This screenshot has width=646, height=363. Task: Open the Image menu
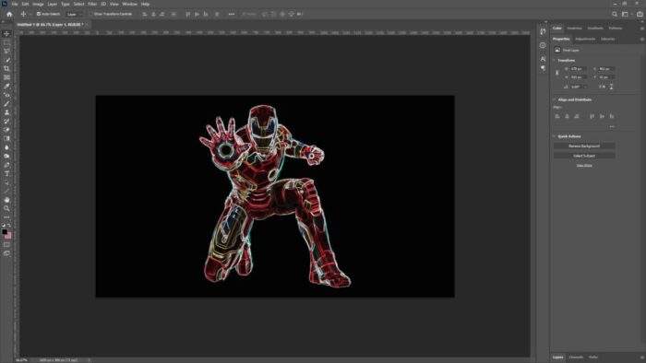38,4
